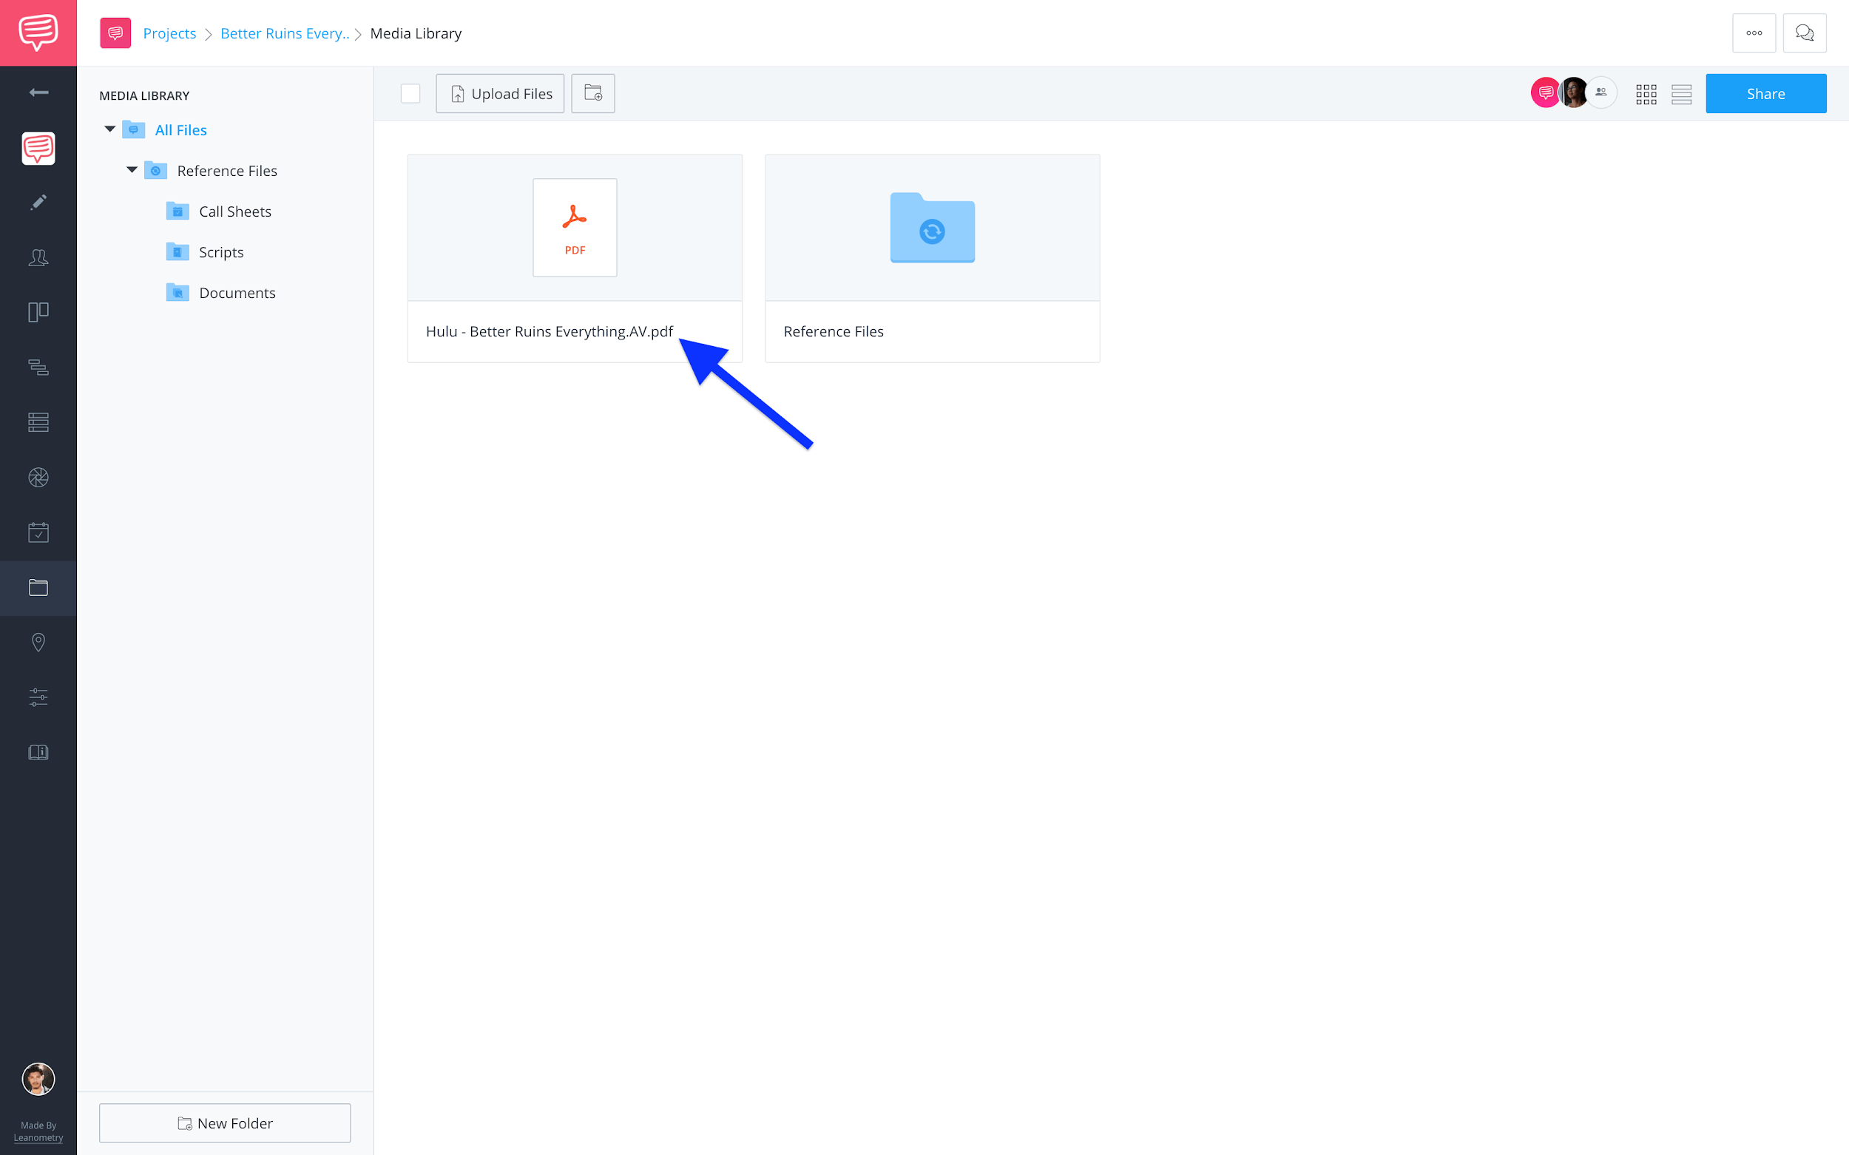Toggle the list view icon

pyautogui.click(x=1681, y=93)
